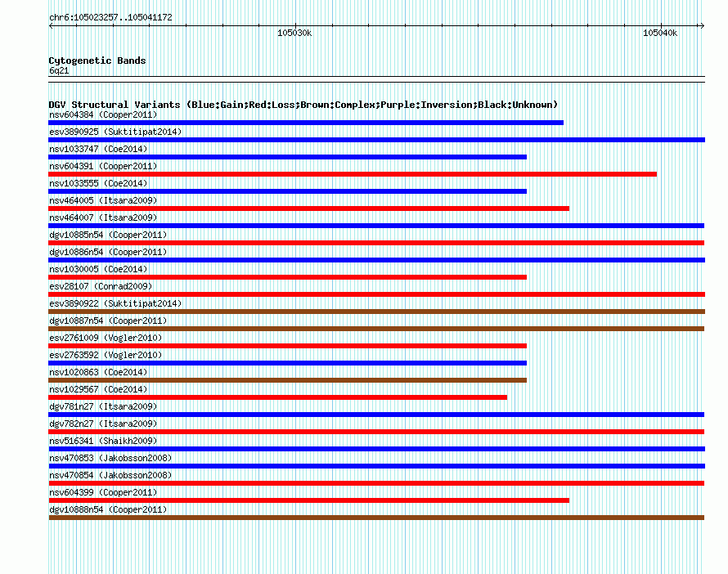Click the dgv781n27 (Itsara2009) label
Image resolution: width=728 pixels, height=574 pixels.
pos(103,406)
